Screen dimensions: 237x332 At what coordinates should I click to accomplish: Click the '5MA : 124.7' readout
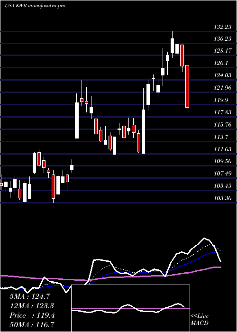pyautogui.click(x=30, y=296)
